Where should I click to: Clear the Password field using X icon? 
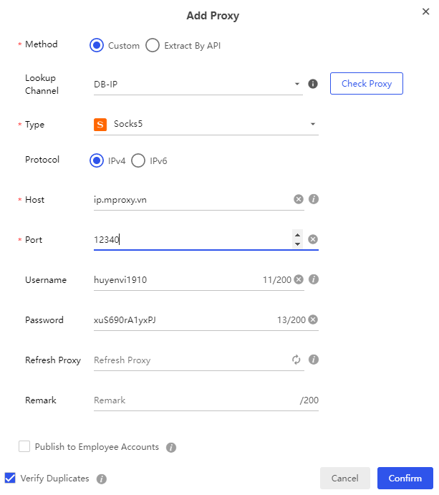(x=313, y=319)
